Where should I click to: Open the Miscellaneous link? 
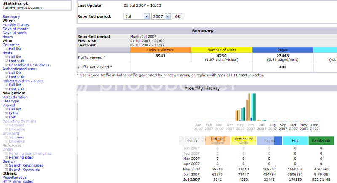click(14, 178)
